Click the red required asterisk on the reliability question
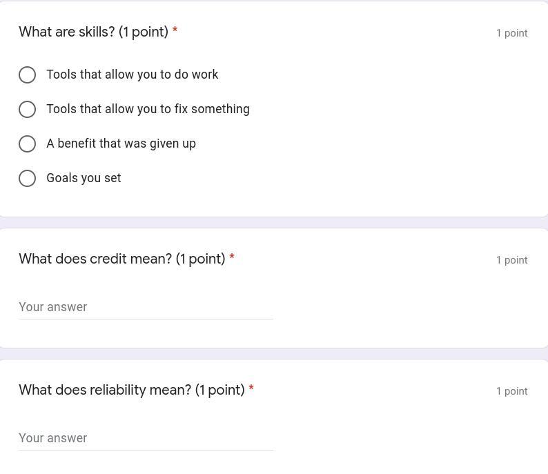The height and width of the screenshot is (474, 548). tap(251, 388)
